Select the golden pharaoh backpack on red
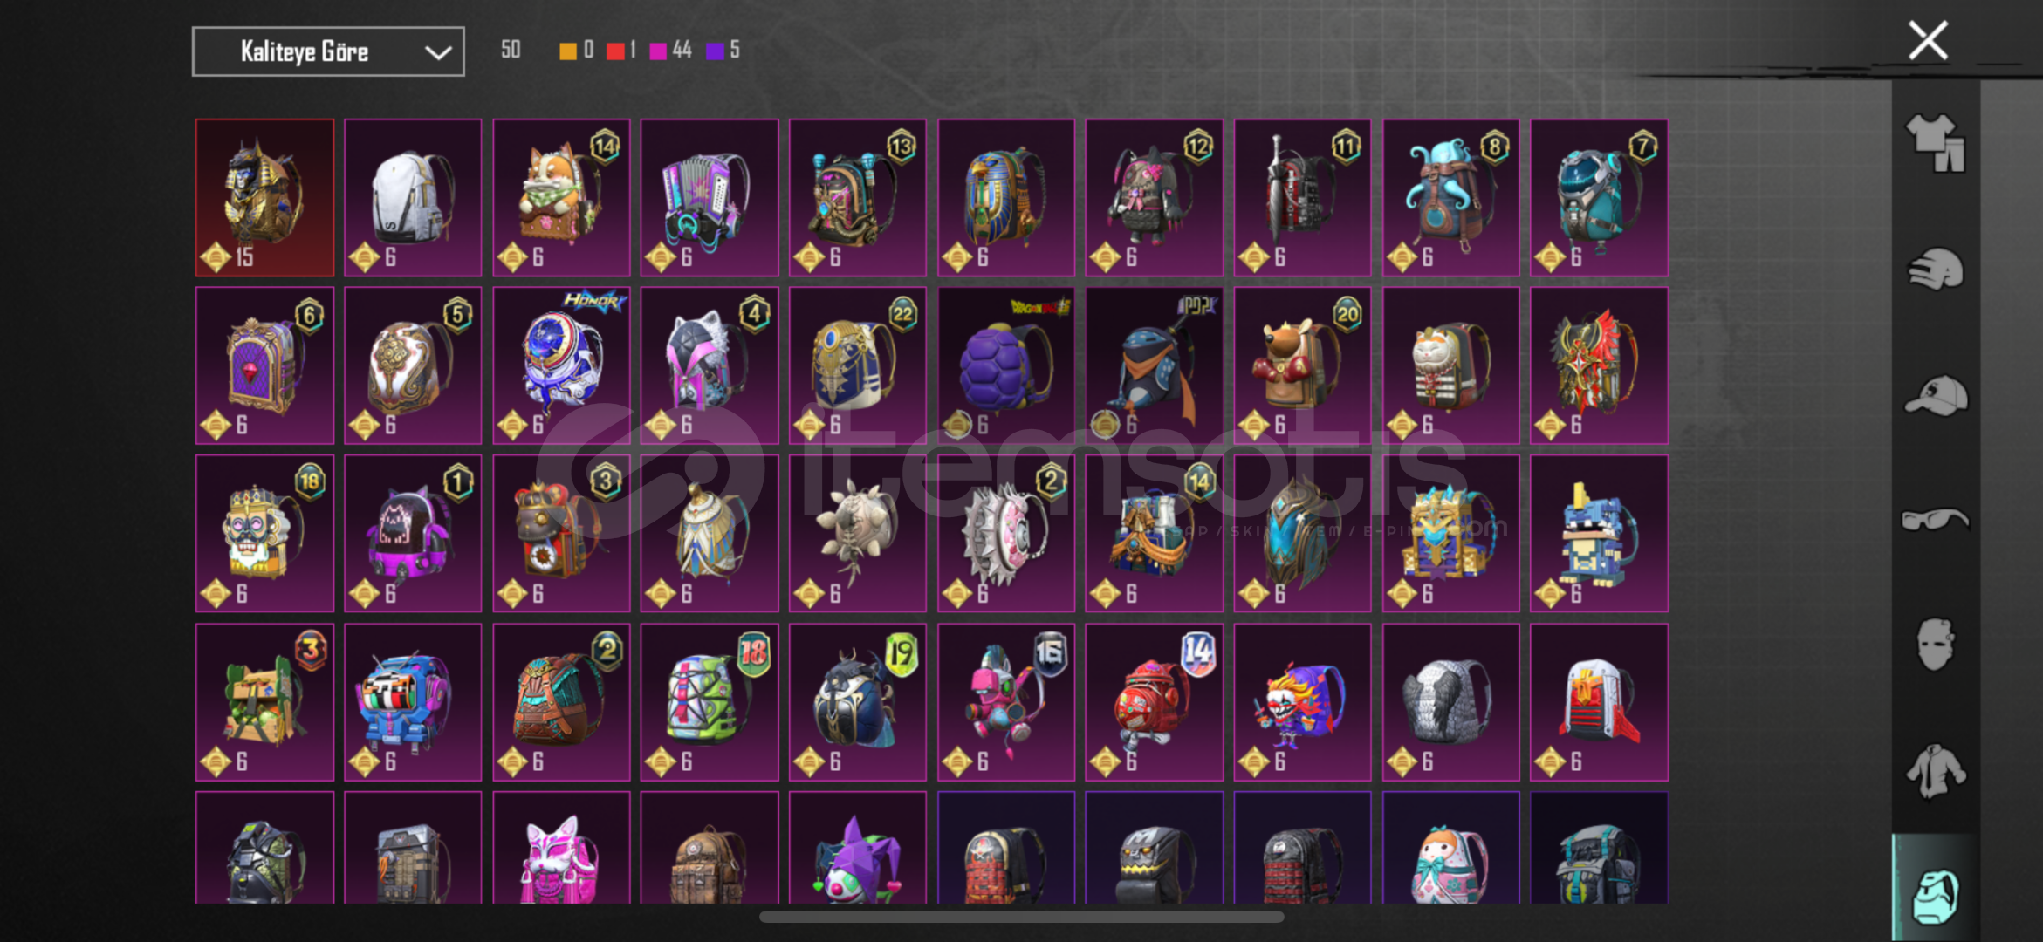This screenshot has height=942, width=2043. (x=264, y=198)
